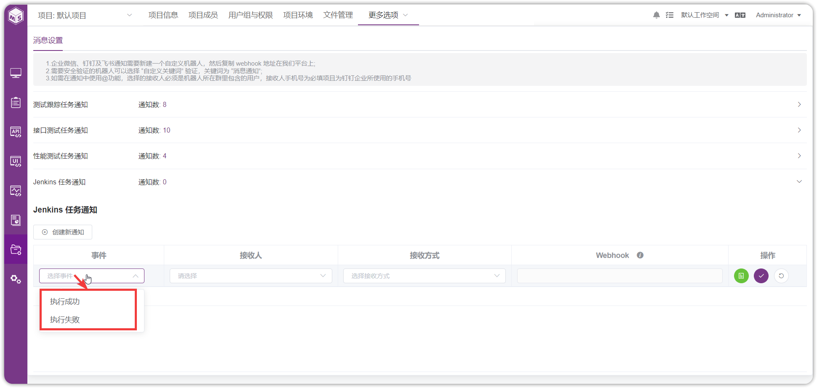Click the Webhook address input field
Screen dimensions: 817x388
tap(619, 276)
